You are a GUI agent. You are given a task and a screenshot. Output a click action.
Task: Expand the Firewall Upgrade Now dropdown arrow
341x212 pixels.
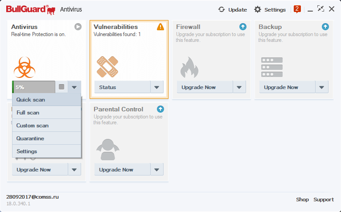[239, 87]
